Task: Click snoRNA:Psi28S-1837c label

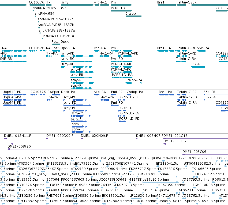Action: (55, 19)
